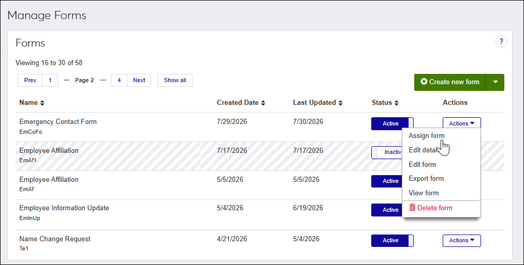Expand the Create new form arrow dropdown
Screen dimensions: 524x265
[495, 82]
